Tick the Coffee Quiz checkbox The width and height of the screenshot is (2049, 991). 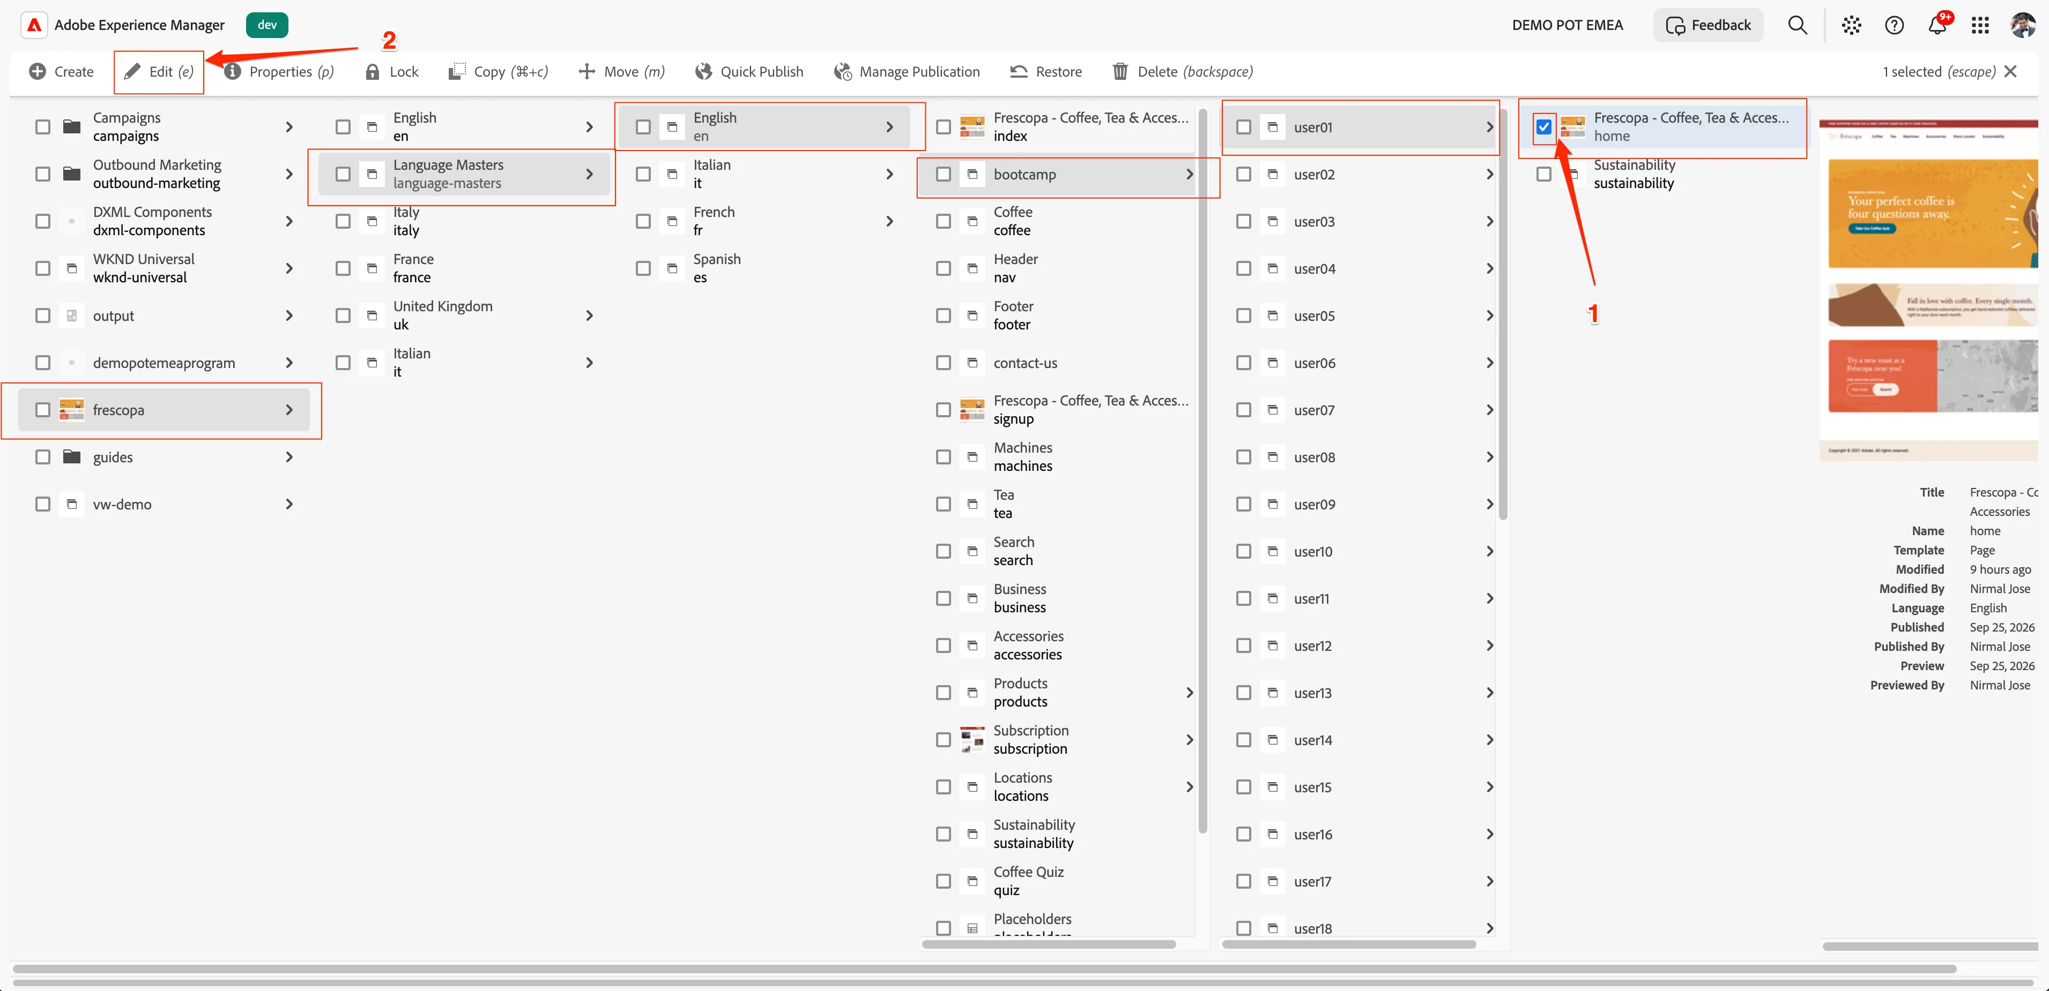944,881
